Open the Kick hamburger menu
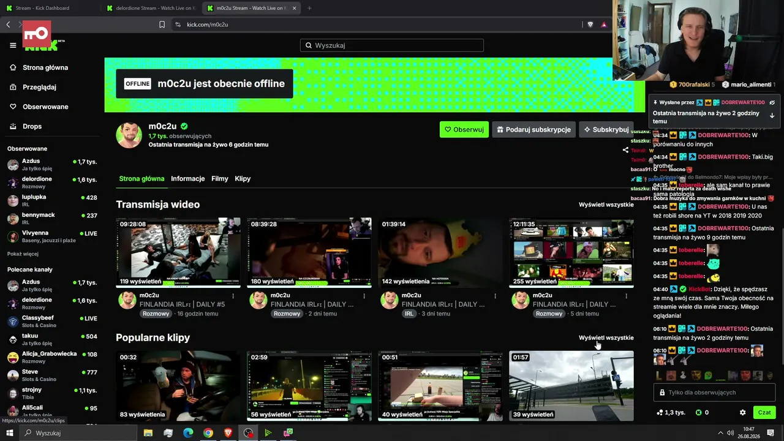This screenshot has height=441, width=784. pyautogui.click(x=13, y=45)
